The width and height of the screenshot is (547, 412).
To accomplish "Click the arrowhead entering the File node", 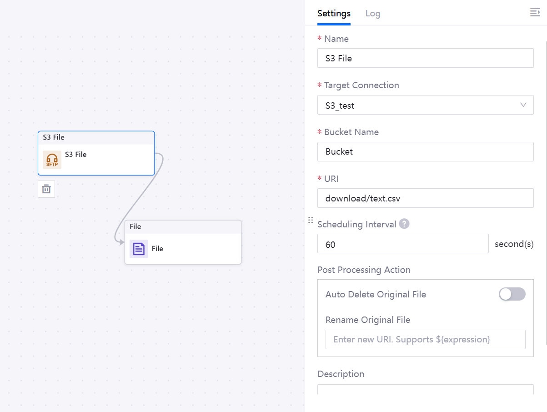I will click(x=121, y=243).
